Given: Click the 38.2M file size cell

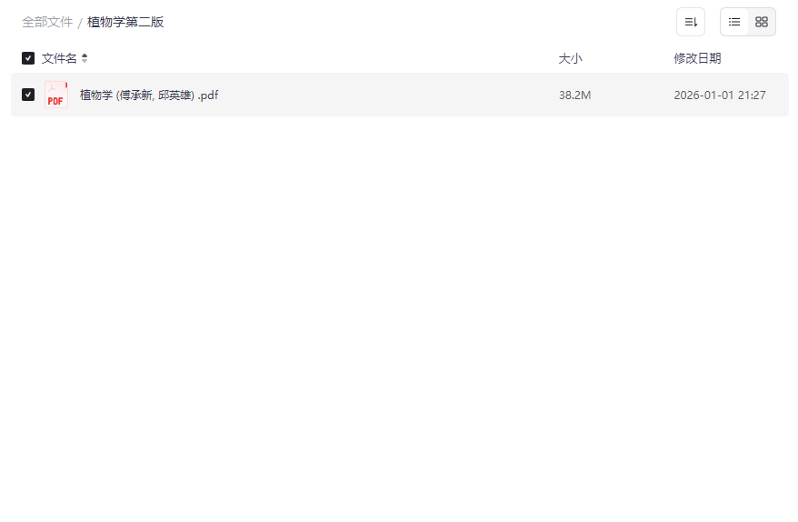Looking at the screenshot, I should 574,95.
